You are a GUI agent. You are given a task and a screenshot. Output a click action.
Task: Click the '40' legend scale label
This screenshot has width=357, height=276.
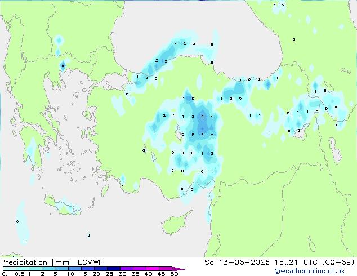pos(148,274)
